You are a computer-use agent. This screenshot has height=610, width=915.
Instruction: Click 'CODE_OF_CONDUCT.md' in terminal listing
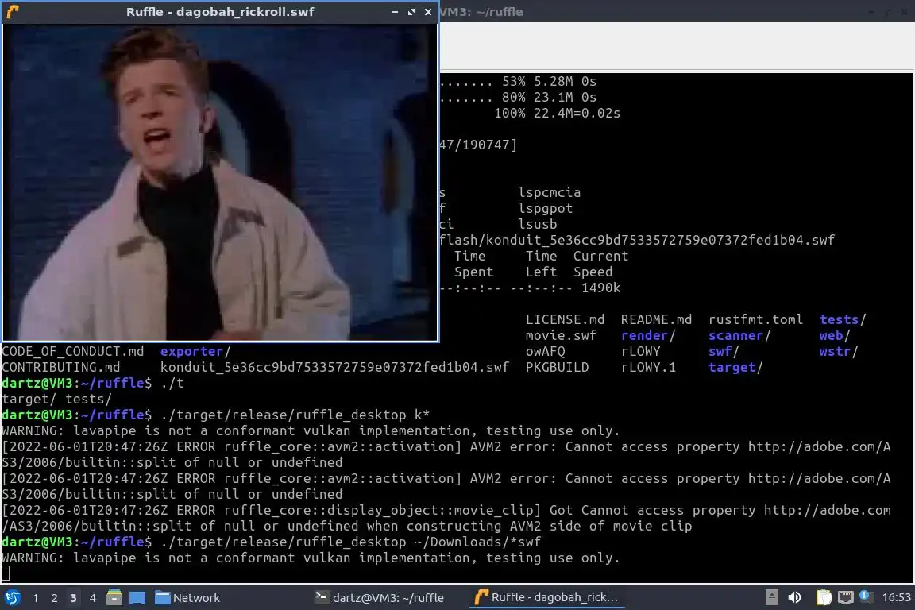click(x=73, y=351)
